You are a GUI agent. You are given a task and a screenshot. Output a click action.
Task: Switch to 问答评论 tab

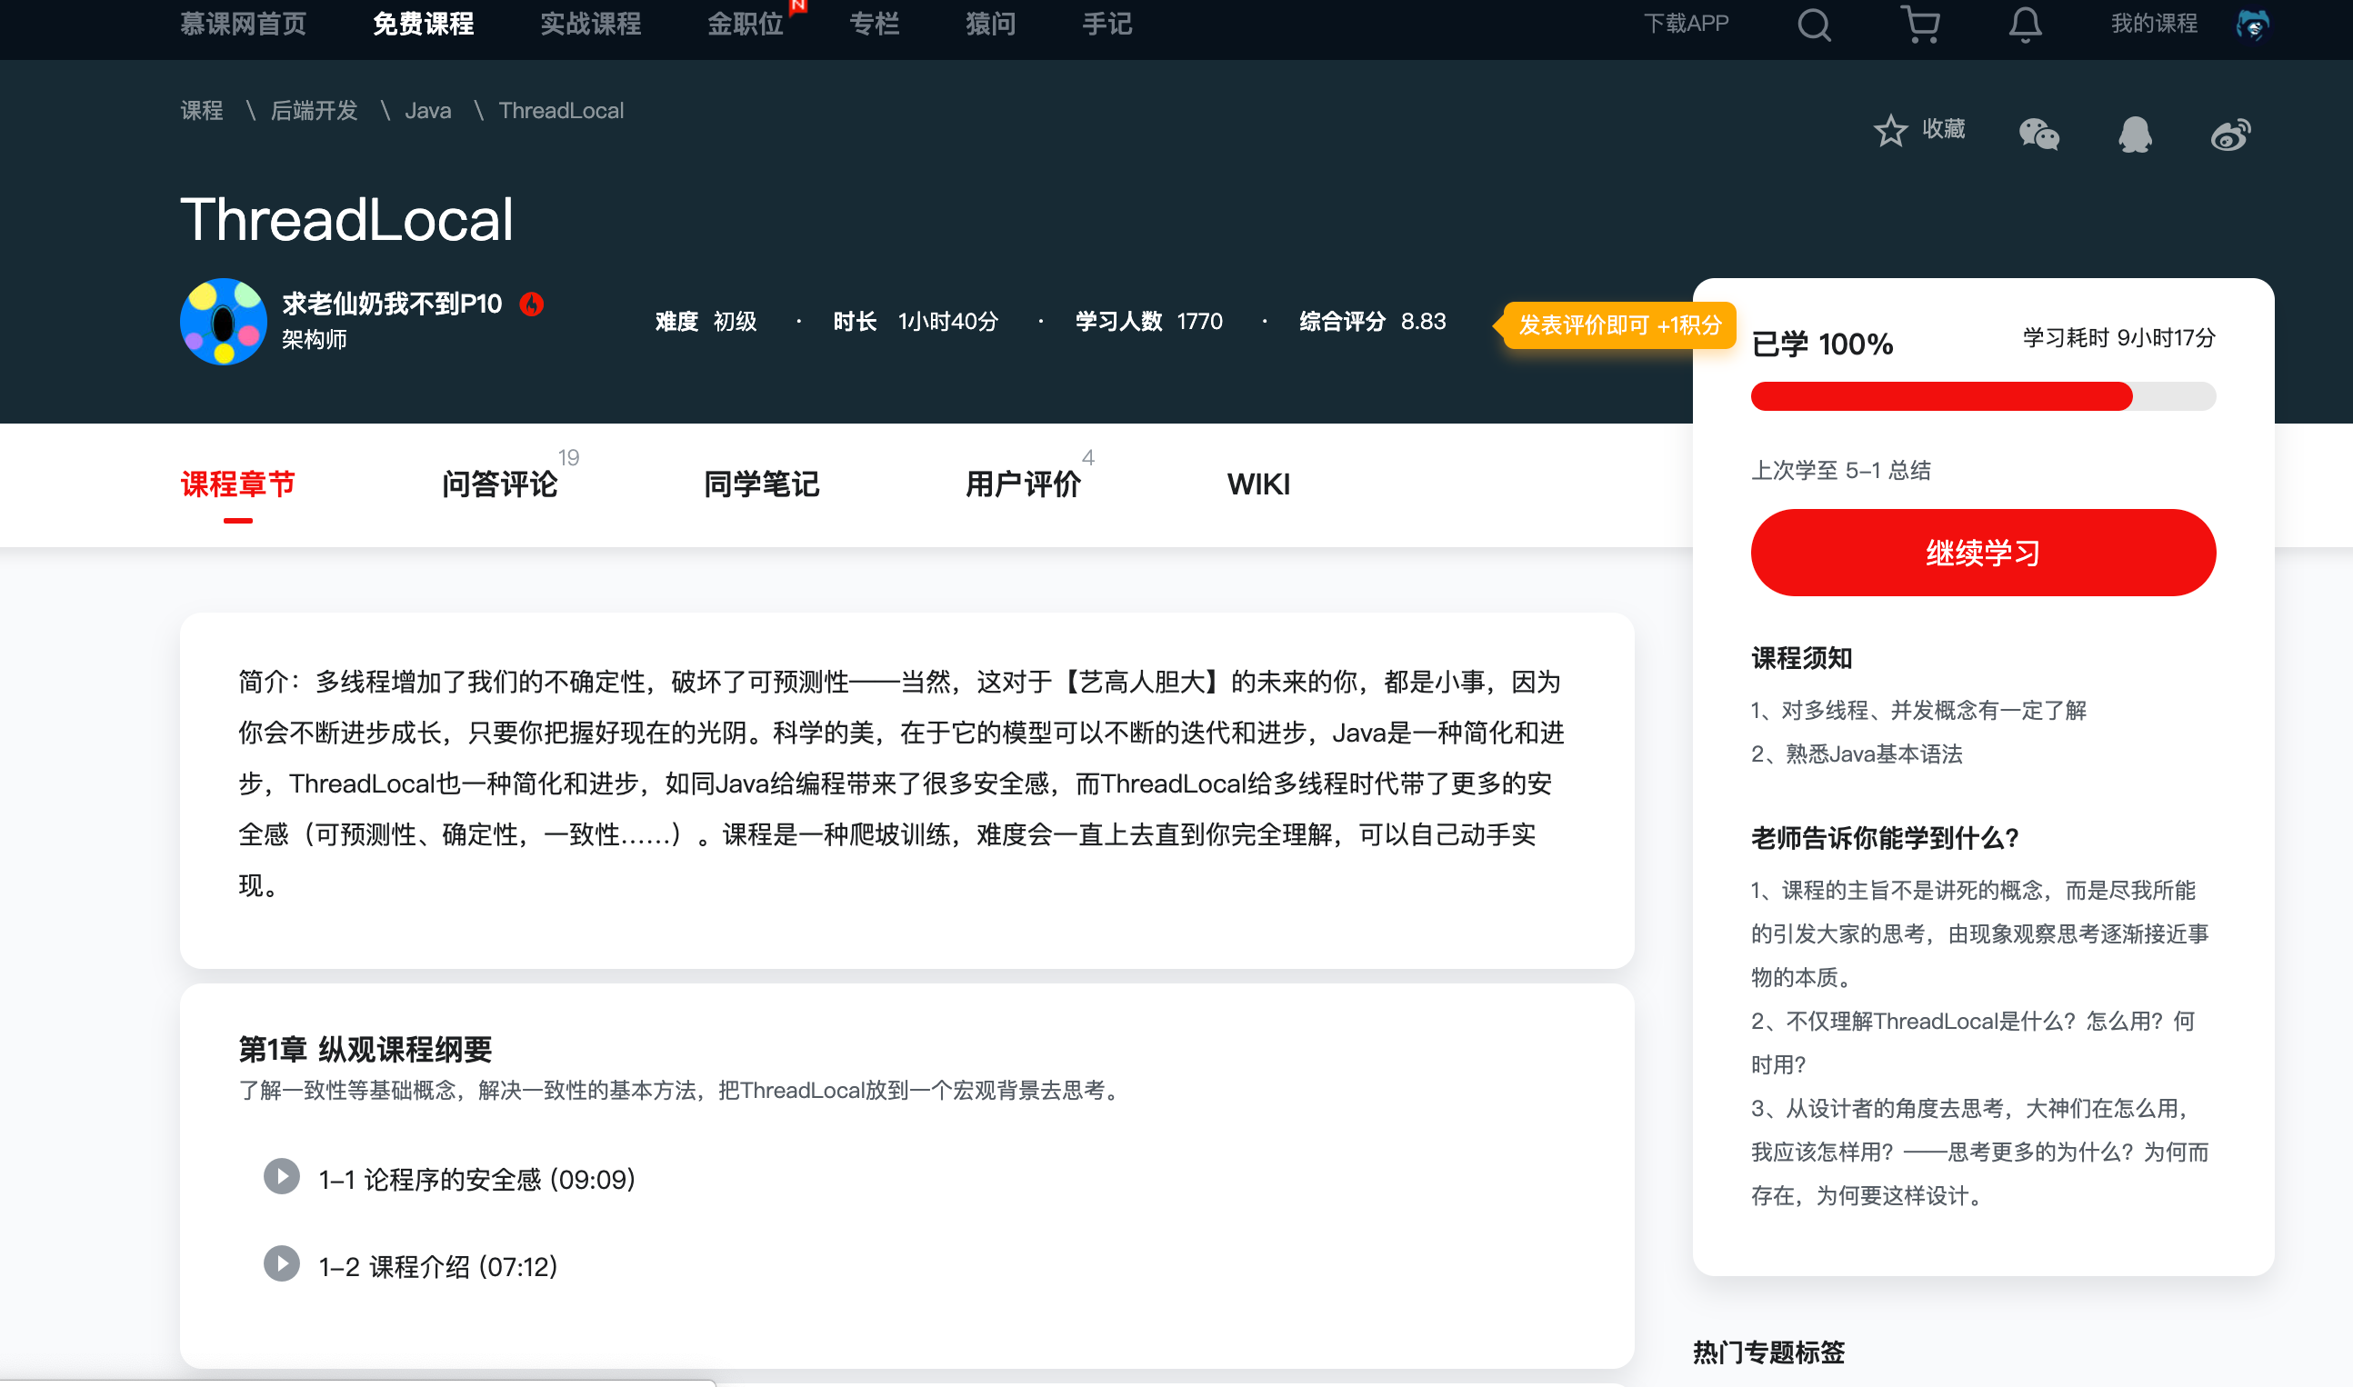(x=499, y=484)
